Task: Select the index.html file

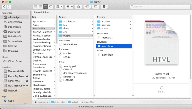Action: 114,46
